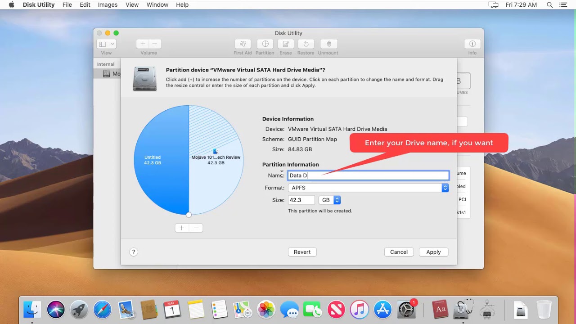This screenshot has height=324, width=576.
Task: Click the partition Size value field
Action: tap(301, 200)
